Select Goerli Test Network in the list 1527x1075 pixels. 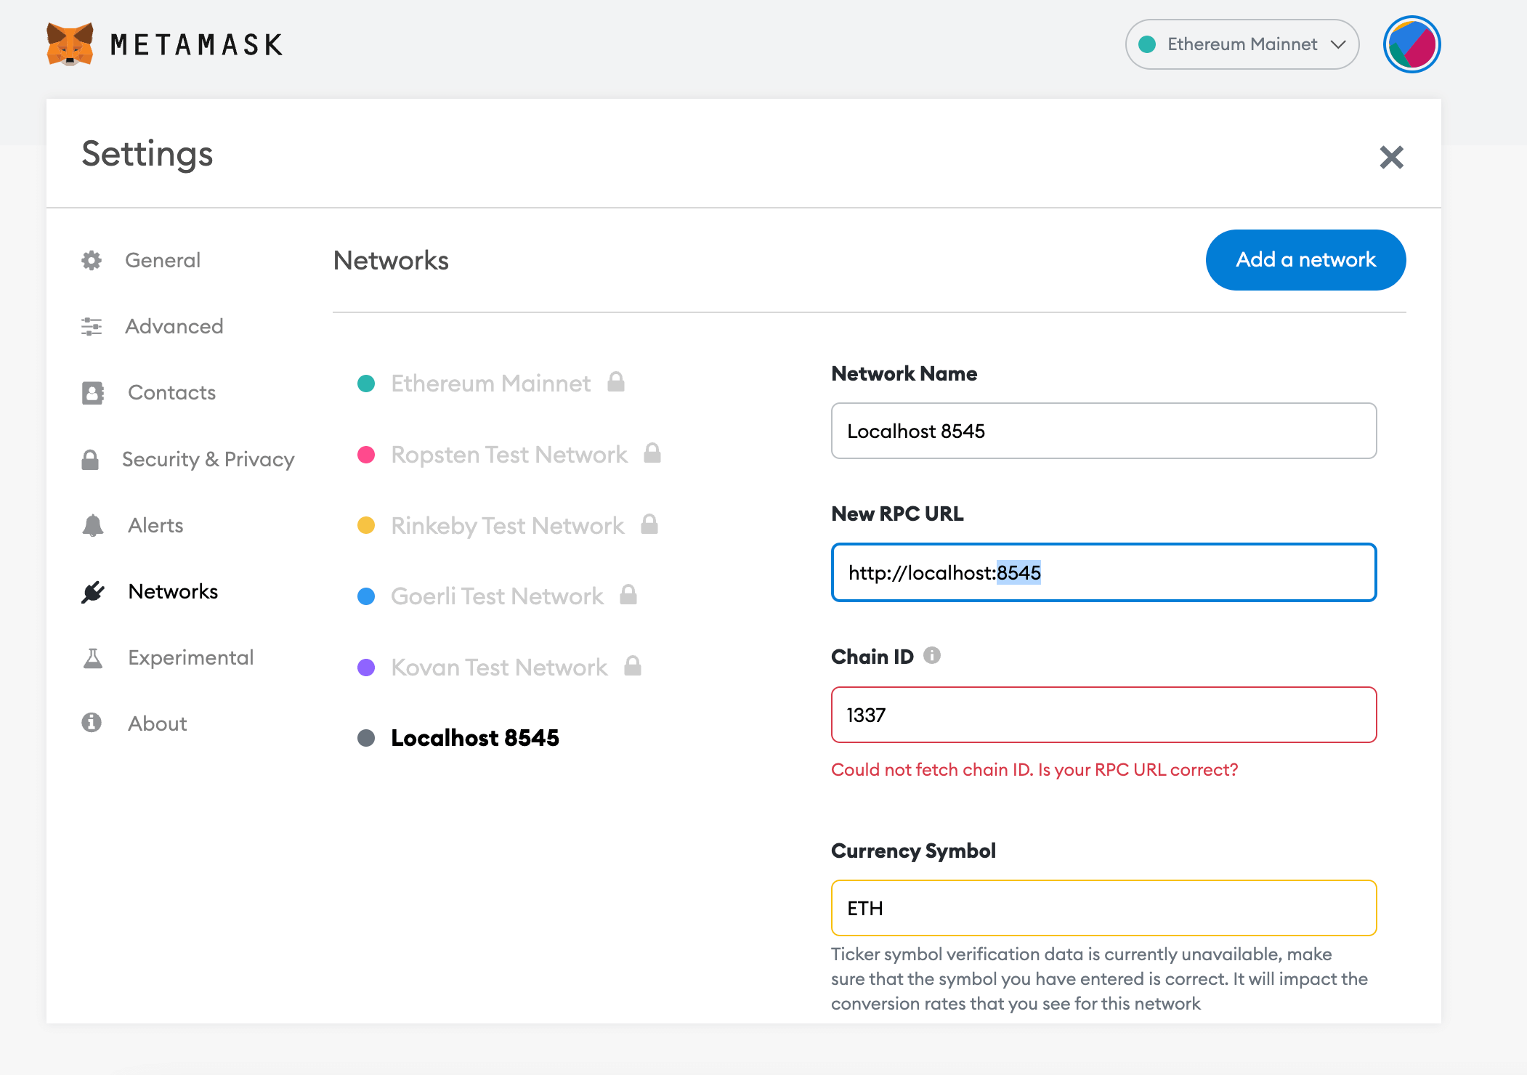498,596
